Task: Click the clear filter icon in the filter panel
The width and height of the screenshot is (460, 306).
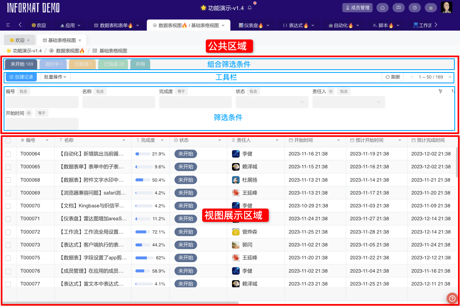Action: (440, 91)
